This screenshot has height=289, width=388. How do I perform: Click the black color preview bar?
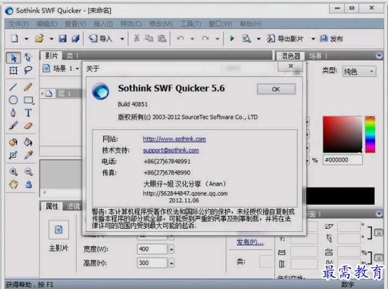[340, 196]
